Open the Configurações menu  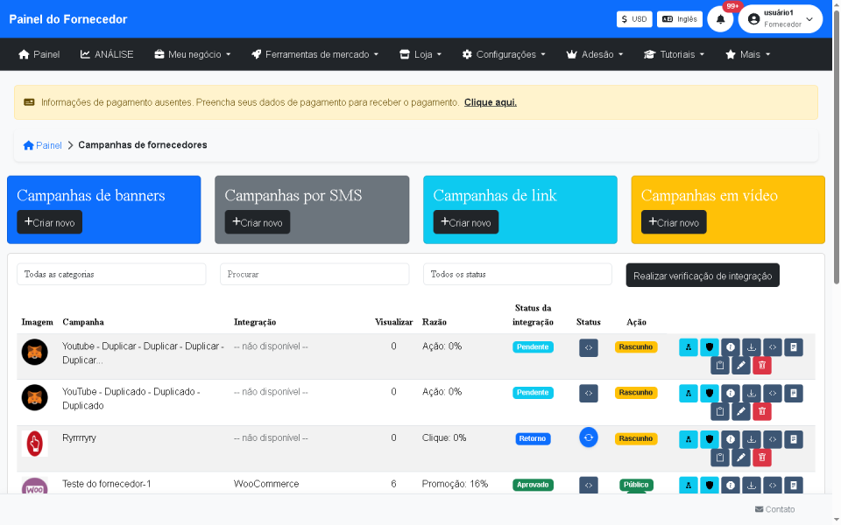tap(504, 53)
